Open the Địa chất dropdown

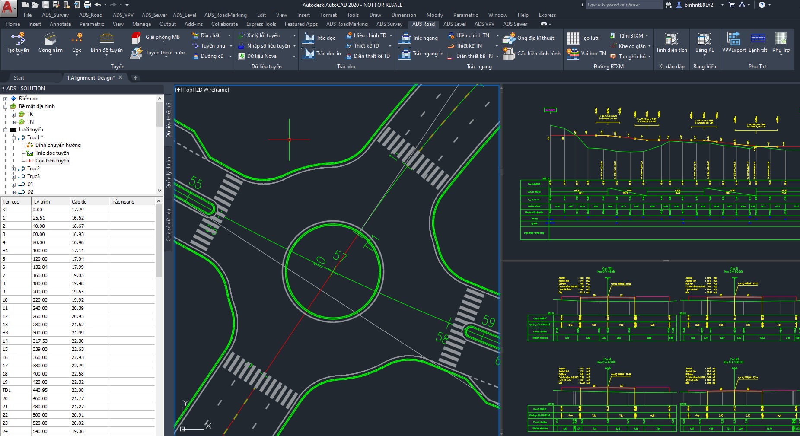coord(229,35)
